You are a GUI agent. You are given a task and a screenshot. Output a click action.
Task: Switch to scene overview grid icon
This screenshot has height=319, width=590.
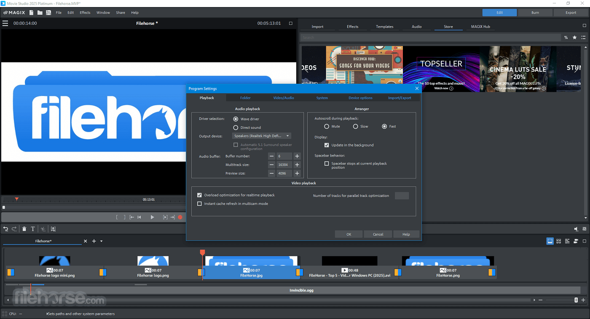pos(558,241)
